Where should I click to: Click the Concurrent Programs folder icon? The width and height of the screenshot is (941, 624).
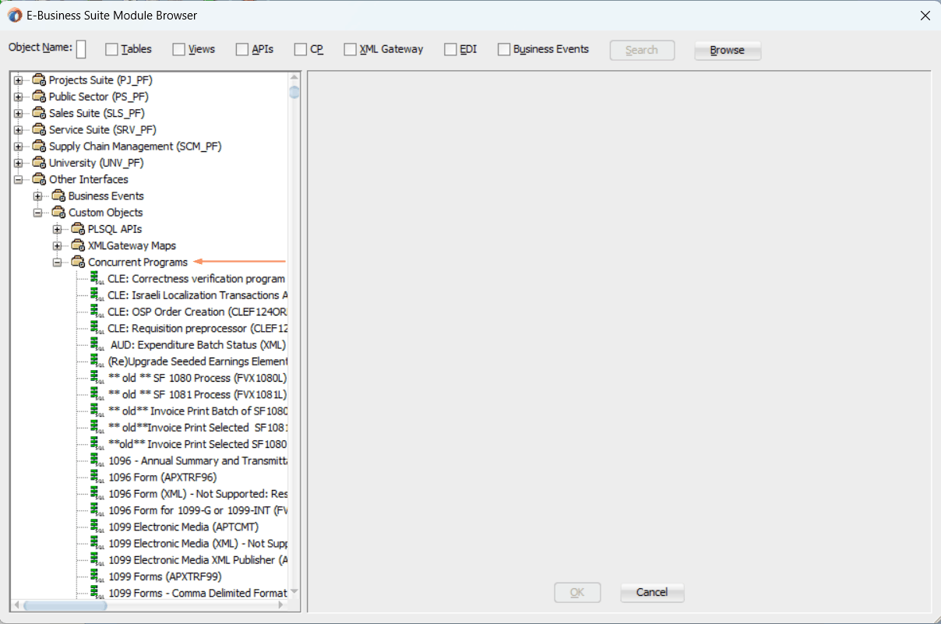pyautogui.click(x=78, y=262)
